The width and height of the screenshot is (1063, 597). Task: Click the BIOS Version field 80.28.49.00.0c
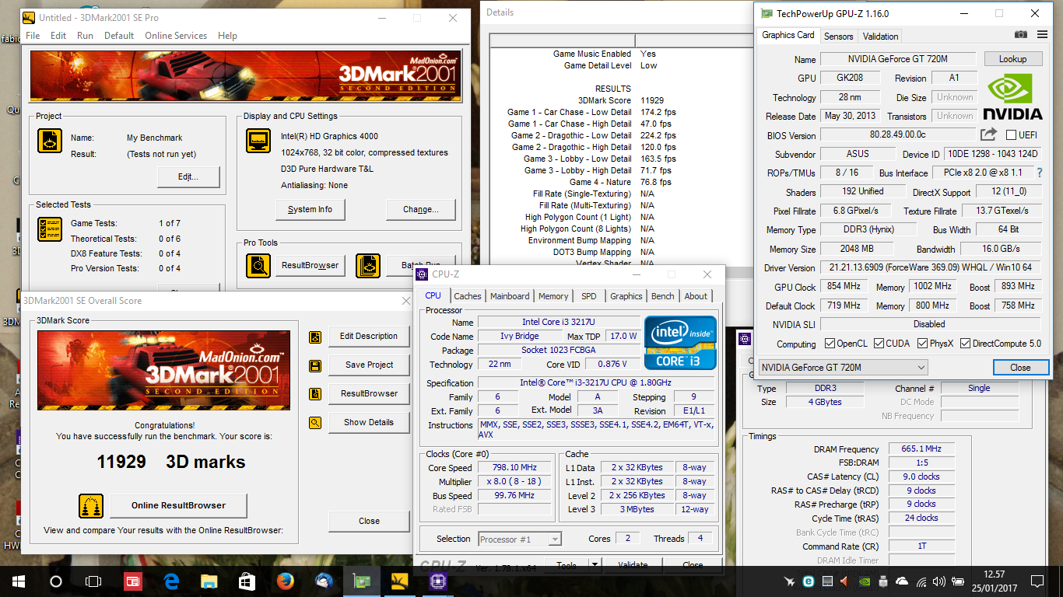pyautogui.click(x=898, y=135)
